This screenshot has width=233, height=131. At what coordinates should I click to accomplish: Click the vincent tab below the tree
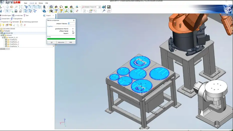[5, 49]
